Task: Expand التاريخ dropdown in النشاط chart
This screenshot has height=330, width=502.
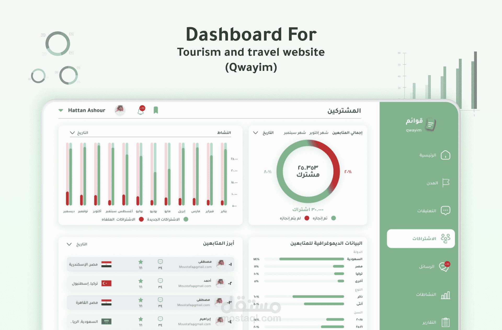Action: click(79, 133)
